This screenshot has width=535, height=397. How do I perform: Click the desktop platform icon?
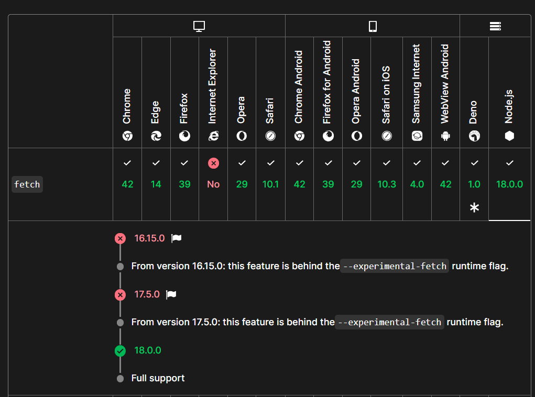[199, 26]
